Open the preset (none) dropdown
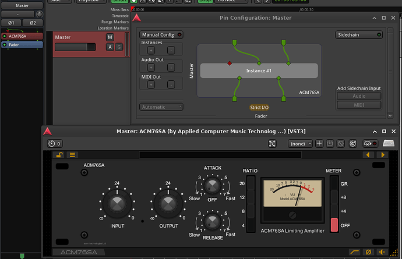This screenshot has height=259, width=402. [301, 143]
